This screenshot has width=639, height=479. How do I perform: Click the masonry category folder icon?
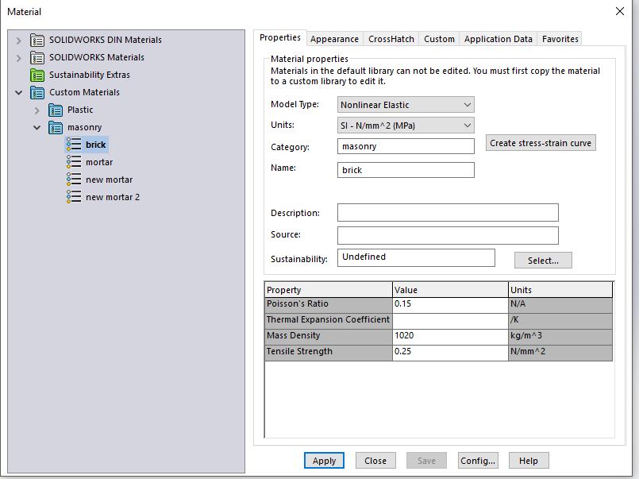coord(56,128)
